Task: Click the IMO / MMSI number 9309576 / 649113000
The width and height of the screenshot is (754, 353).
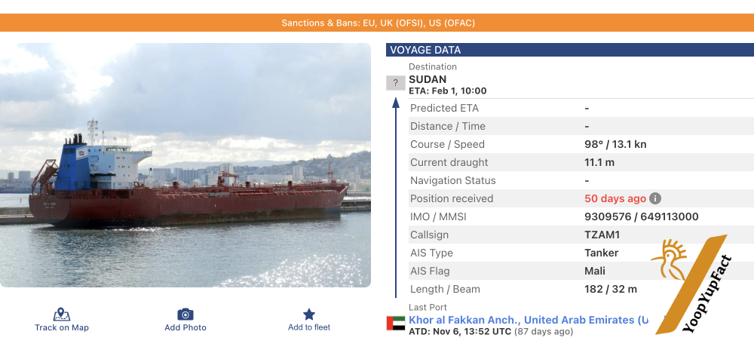Action: pos(641,216)
